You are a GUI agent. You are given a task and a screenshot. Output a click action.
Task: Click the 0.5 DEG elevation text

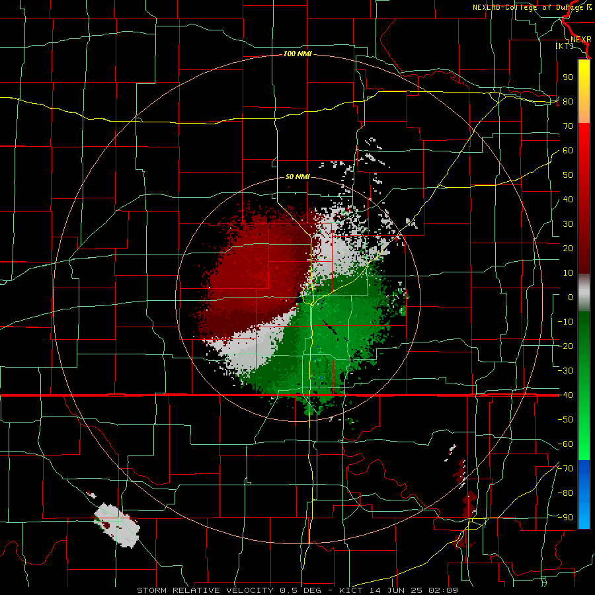(x=300, y=590)
